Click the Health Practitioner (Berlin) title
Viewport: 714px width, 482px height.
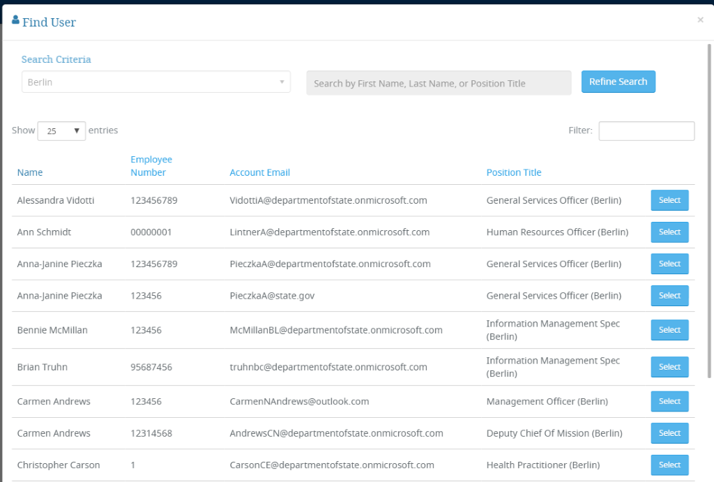543,465
